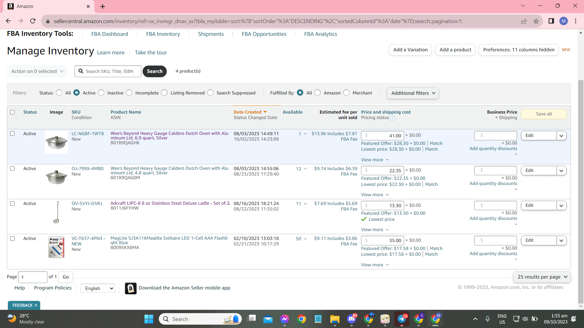Select the Incomplete status filter

(x=129, y=93)
